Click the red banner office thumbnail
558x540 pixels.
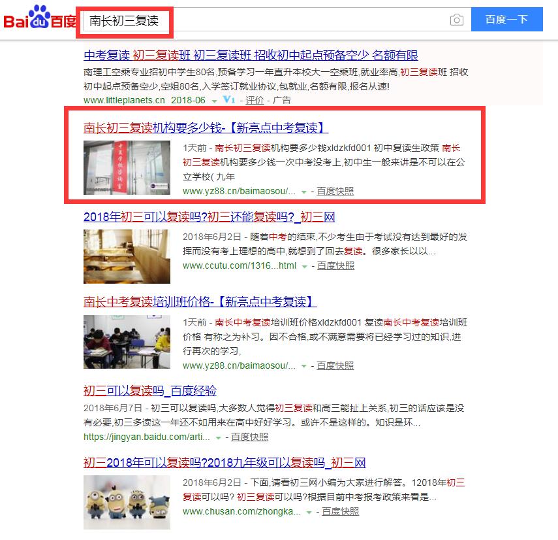(127, 167)
